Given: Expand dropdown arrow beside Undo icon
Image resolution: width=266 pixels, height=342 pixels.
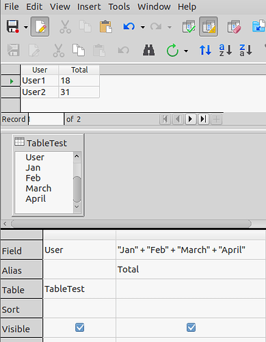Looking at the screenshot, I should 143,27.
